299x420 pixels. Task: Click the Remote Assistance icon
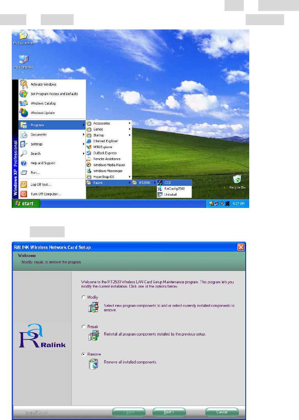click(x=89, y=159)
